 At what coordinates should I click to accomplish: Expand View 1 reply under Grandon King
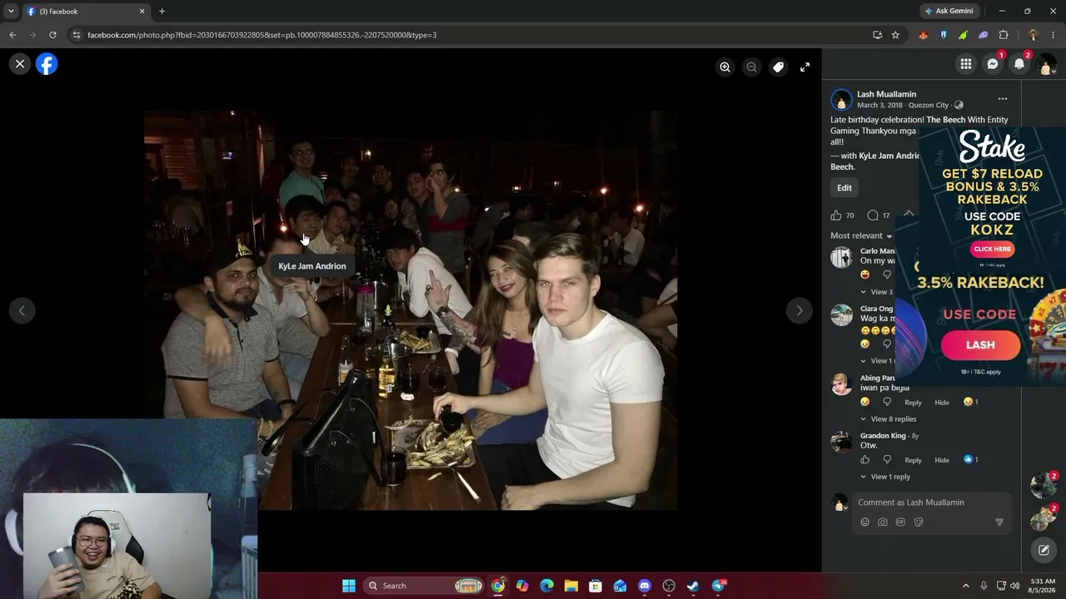click(890, 478)
